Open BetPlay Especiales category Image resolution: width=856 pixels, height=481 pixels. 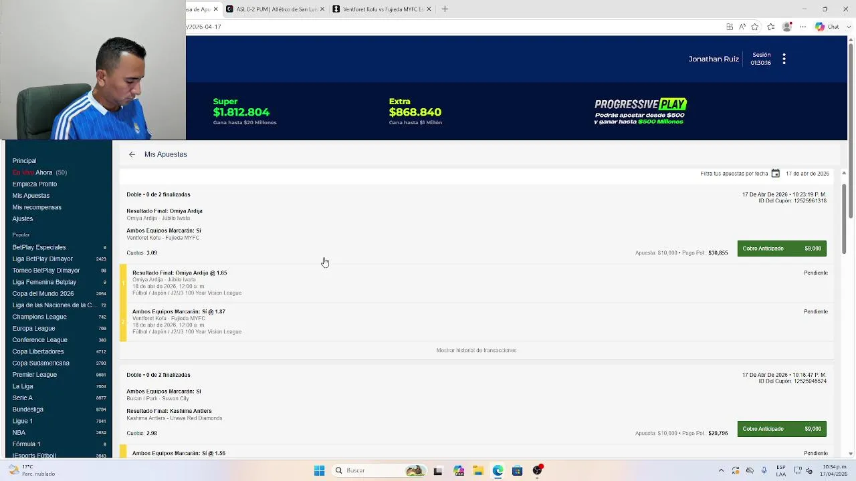(x=59, y=247)
